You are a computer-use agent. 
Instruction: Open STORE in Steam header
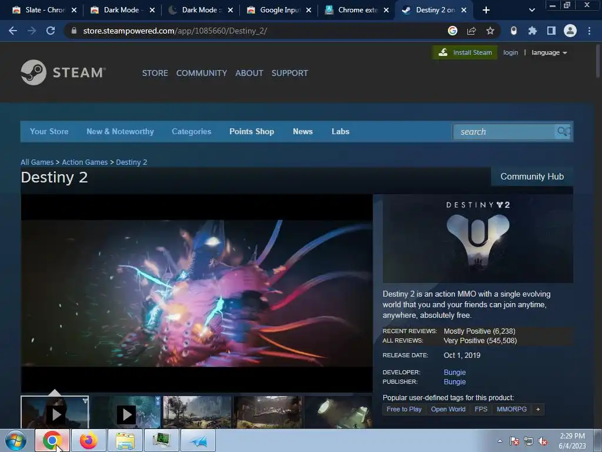(x=155, y=73)
